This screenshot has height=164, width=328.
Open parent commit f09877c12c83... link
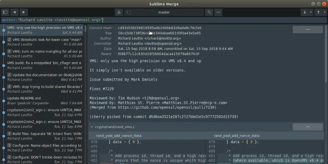point(159,54)
